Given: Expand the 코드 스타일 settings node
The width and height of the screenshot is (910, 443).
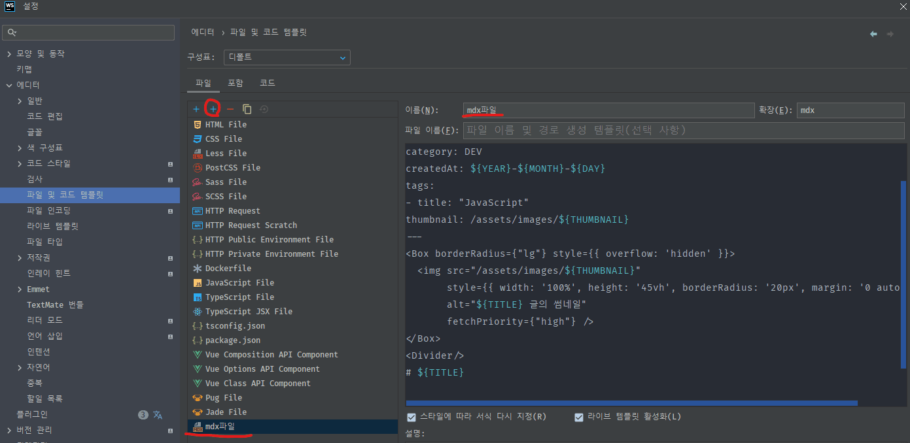Looking at the screenshot, I should (20, 163).
